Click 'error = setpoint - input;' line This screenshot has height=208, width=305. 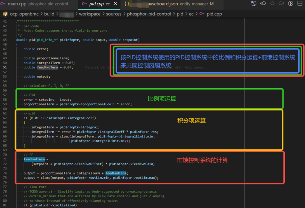pyautogui.click(x=47, y=99)
